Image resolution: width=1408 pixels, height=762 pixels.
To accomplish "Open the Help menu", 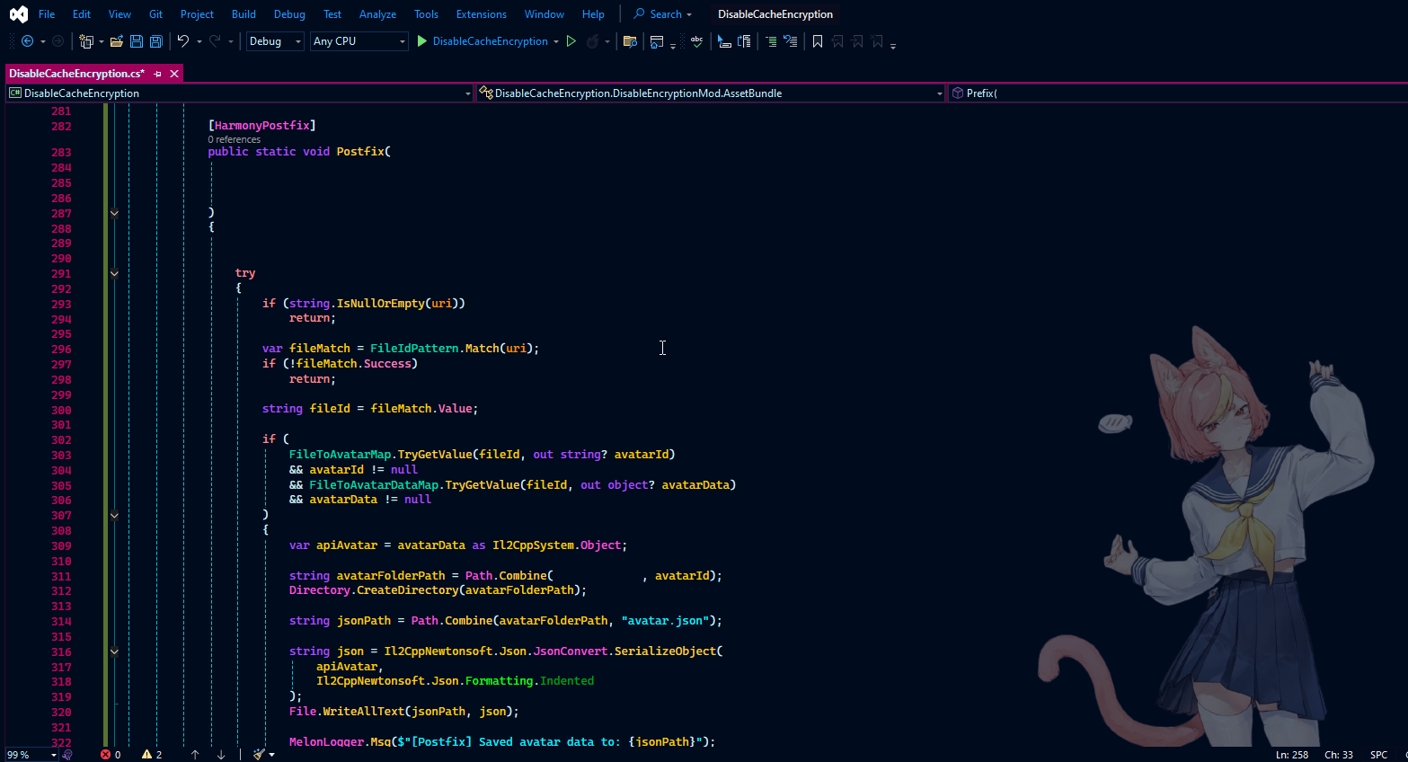I will pyautogui.click(x=593, y=14).
